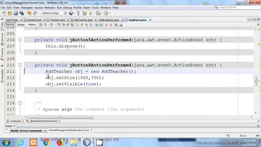Open the Run Project dropdown arrow

(94, 13)
